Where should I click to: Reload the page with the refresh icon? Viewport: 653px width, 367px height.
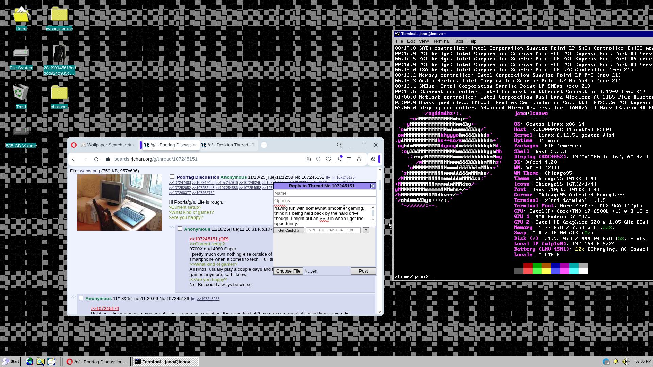tap(96, 159)
